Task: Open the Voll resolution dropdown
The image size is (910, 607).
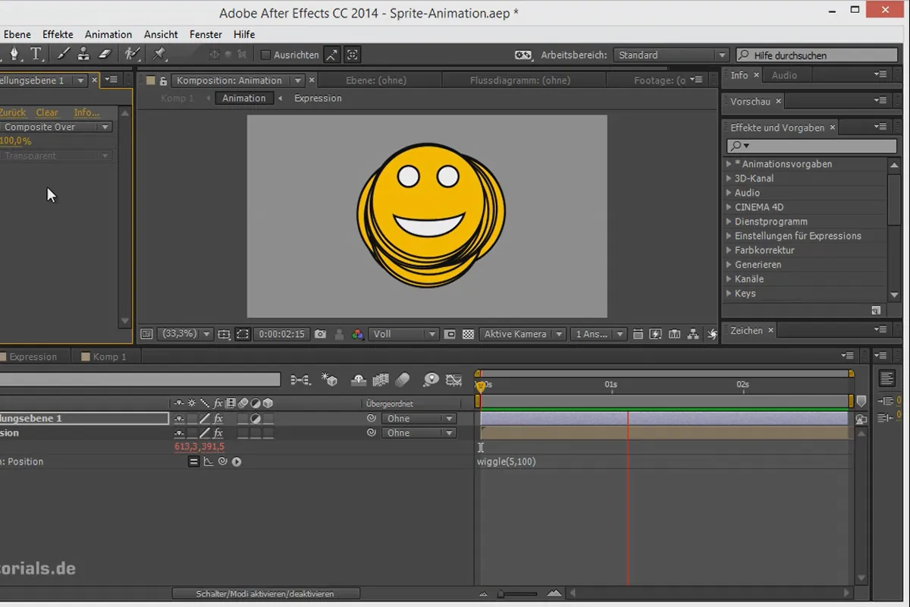Action: [x=403, y=334]
